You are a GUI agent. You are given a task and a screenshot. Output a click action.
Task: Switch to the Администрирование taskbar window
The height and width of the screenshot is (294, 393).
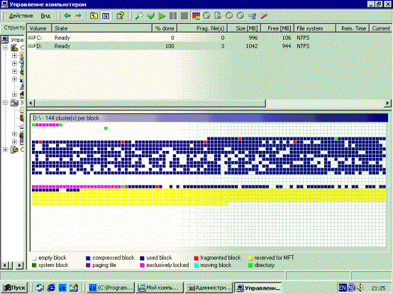(209, 288)
